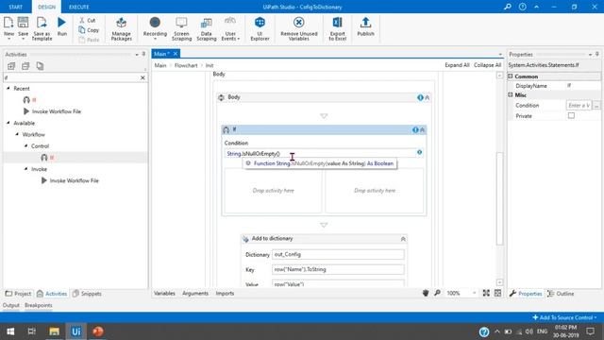Click Flowchart in the breadcrumb

186,65
